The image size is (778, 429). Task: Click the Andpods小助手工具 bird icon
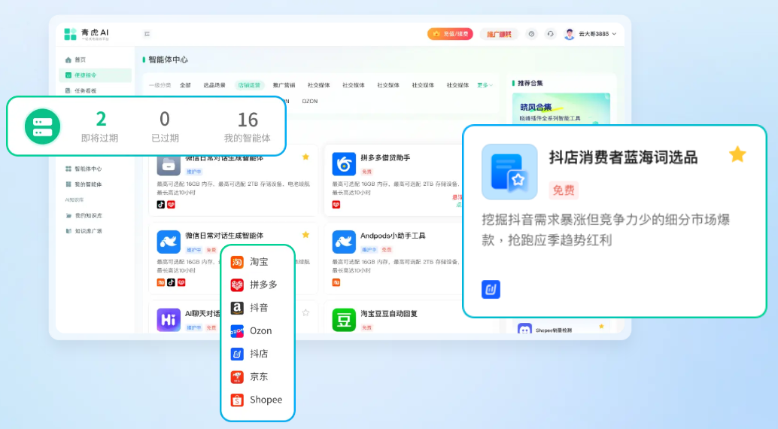pos(344,242)
